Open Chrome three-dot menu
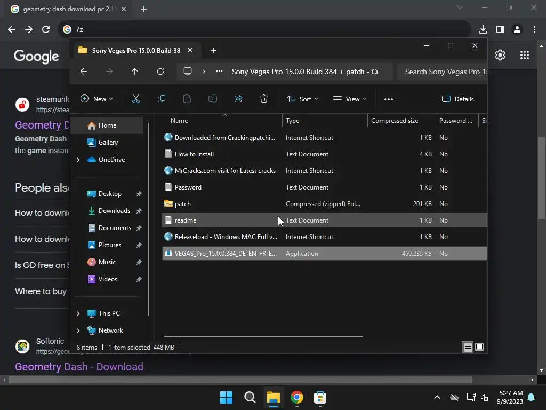Screen dimensions: 546x410 534,29
